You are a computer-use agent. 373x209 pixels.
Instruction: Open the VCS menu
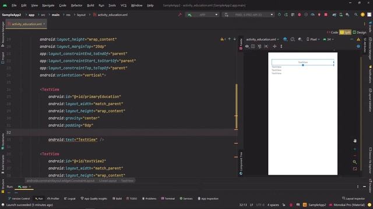[124, 5]
